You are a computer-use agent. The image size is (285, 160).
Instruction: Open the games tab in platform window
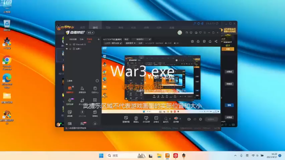coord(95,28)
